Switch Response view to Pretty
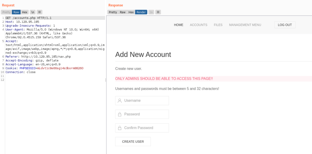 113,12
